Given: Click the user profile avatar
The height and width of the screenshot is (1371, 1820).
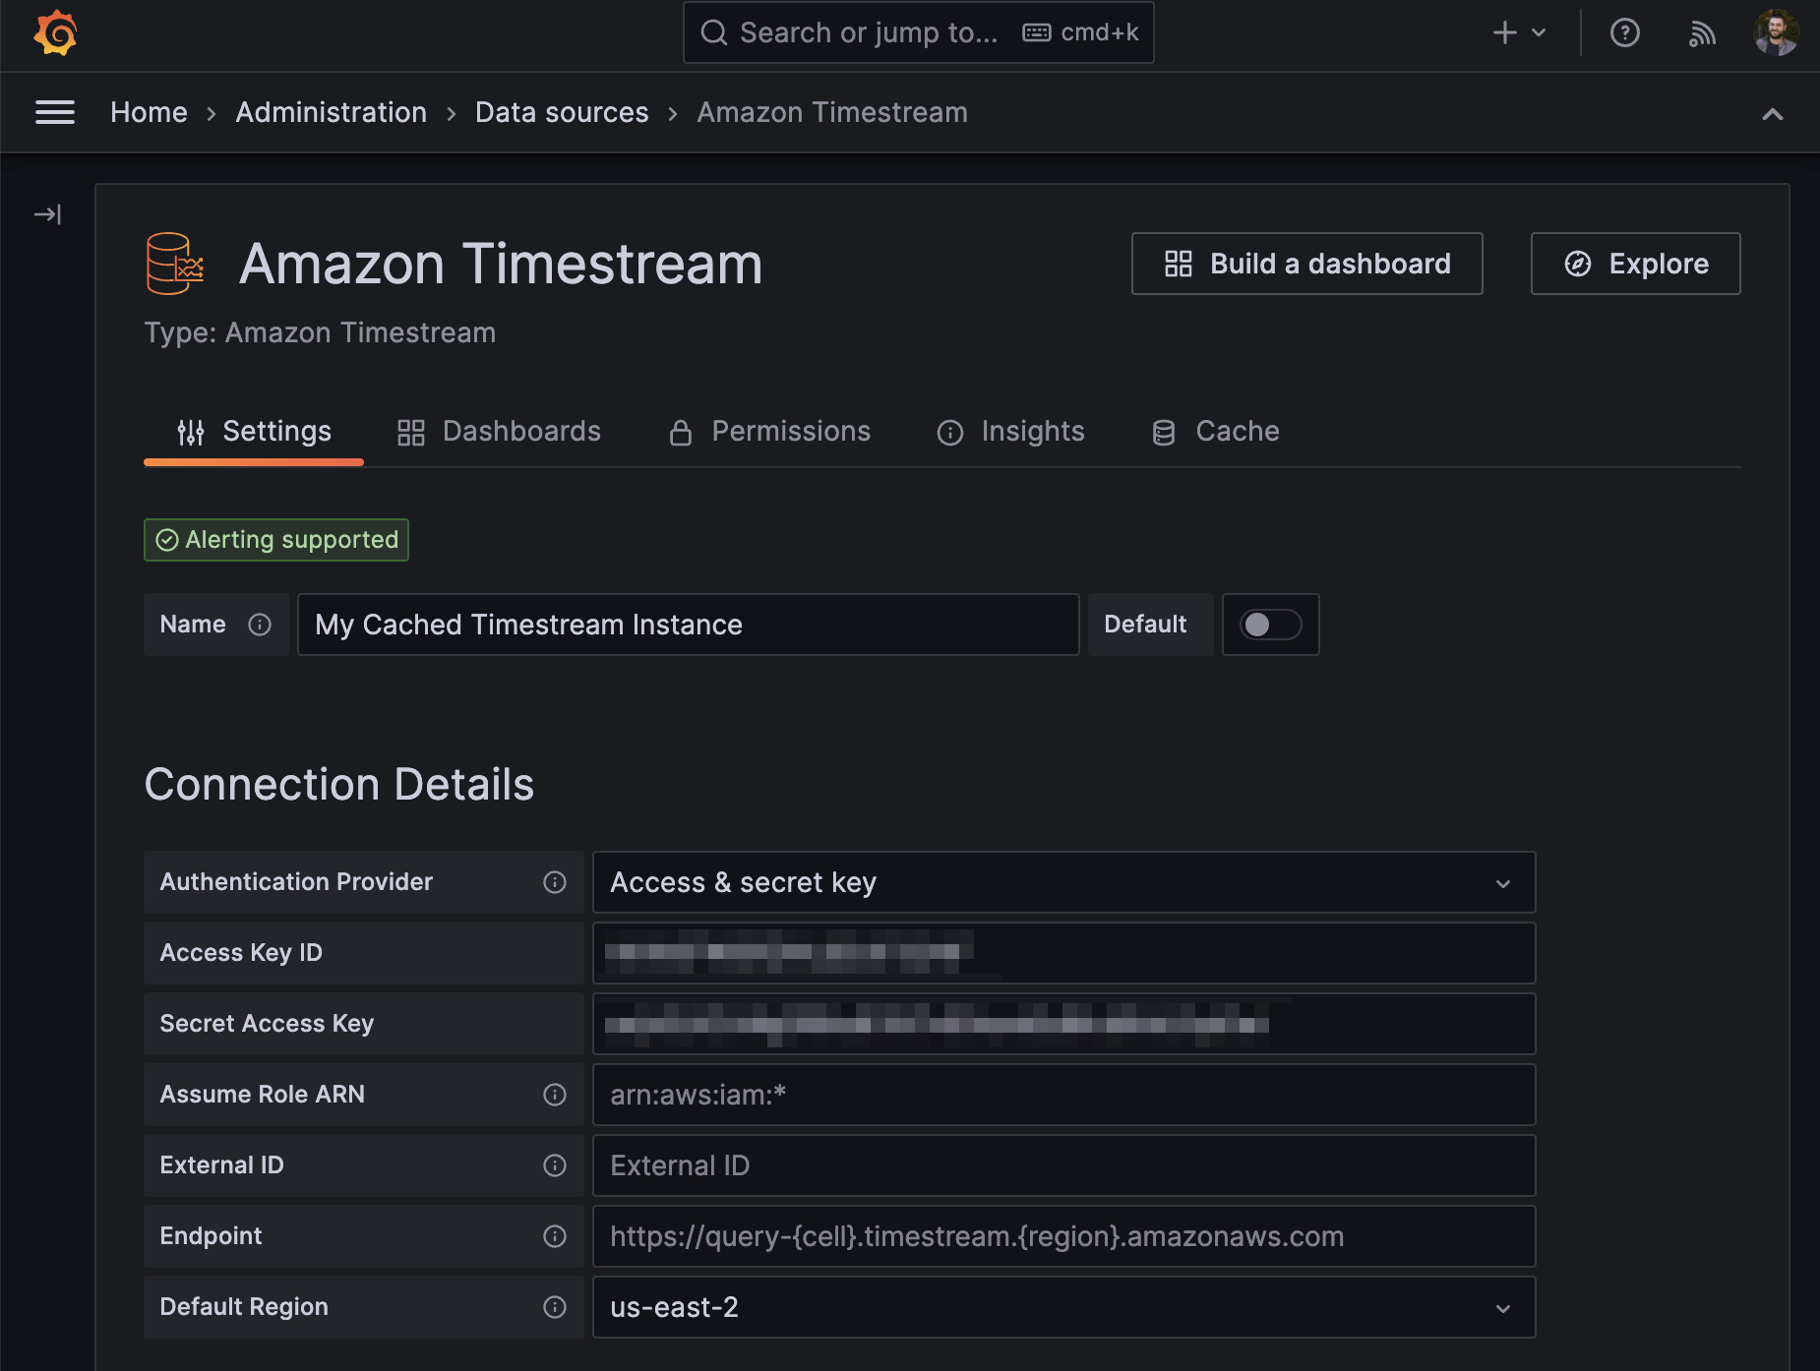Looking at the screenshot, I should click(x=1777, y=32).
